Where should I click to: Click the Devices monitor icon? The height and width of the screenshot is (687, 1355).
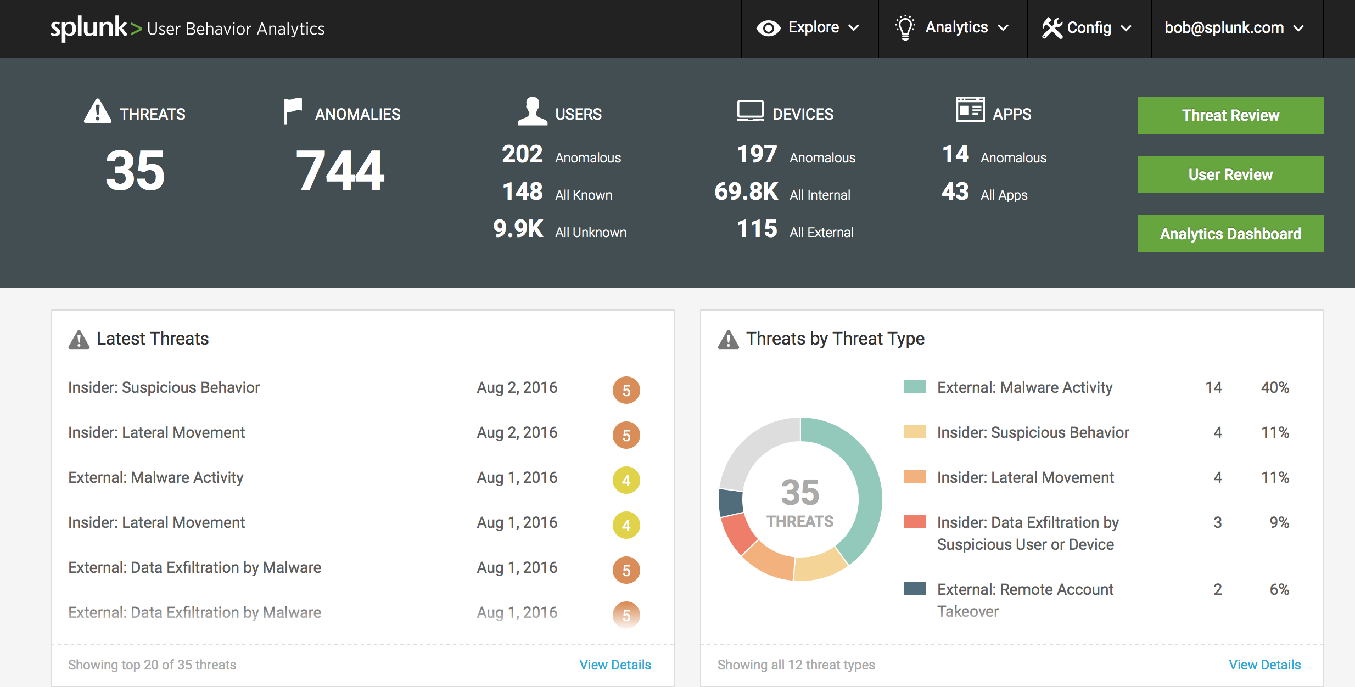[x=750, y=111]
